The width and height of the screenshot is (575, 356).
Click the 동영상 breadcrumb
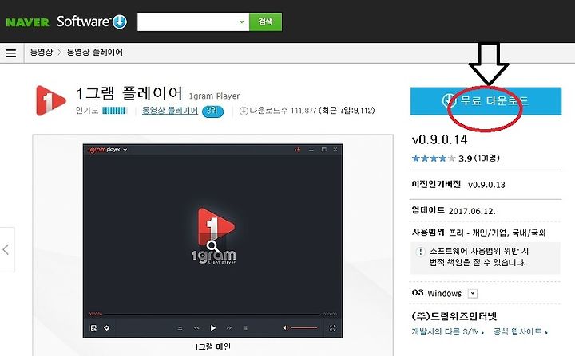point(42,53)
